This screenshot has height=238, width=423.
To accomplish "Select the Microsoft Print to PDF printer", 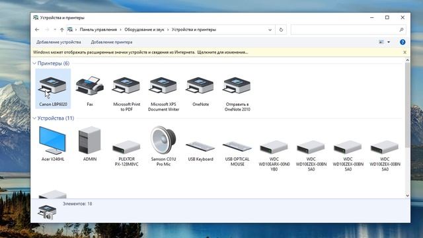I will click(x=126, y=85).
